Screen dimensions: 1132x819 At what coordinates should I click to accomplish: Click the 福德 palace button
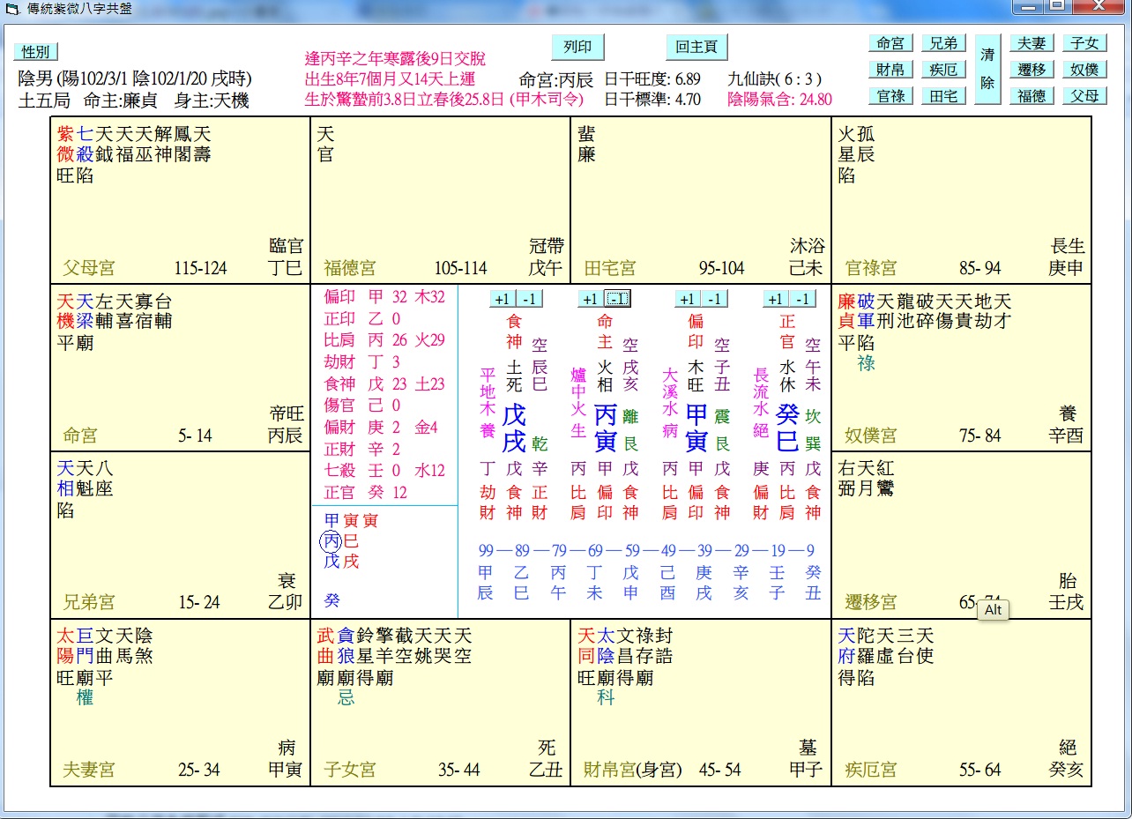point(1031,95)
